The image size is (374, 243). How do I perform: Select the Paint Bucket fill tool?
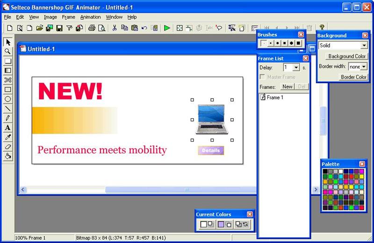tap(8, 156)
